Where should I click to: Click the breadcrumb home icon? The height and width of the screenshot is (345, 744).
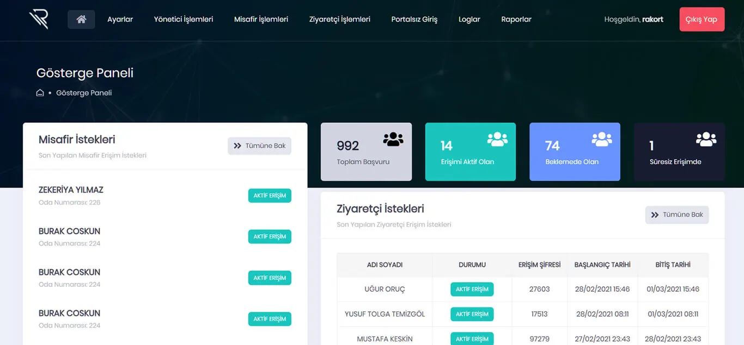click(40, 93)
